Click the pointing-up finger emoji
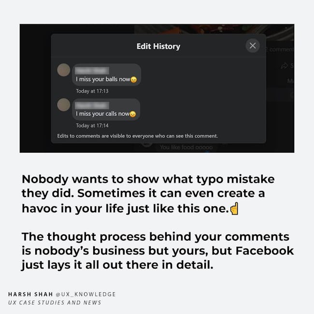Screen dimensions: 314x314 [234, 209]
